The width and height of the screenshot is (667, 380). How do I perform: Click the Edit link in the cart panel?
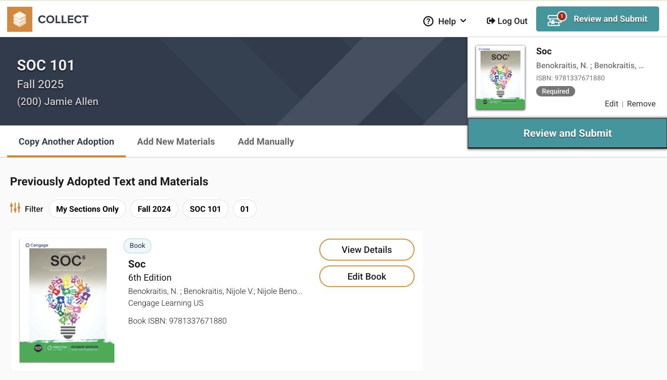[611, 104]
